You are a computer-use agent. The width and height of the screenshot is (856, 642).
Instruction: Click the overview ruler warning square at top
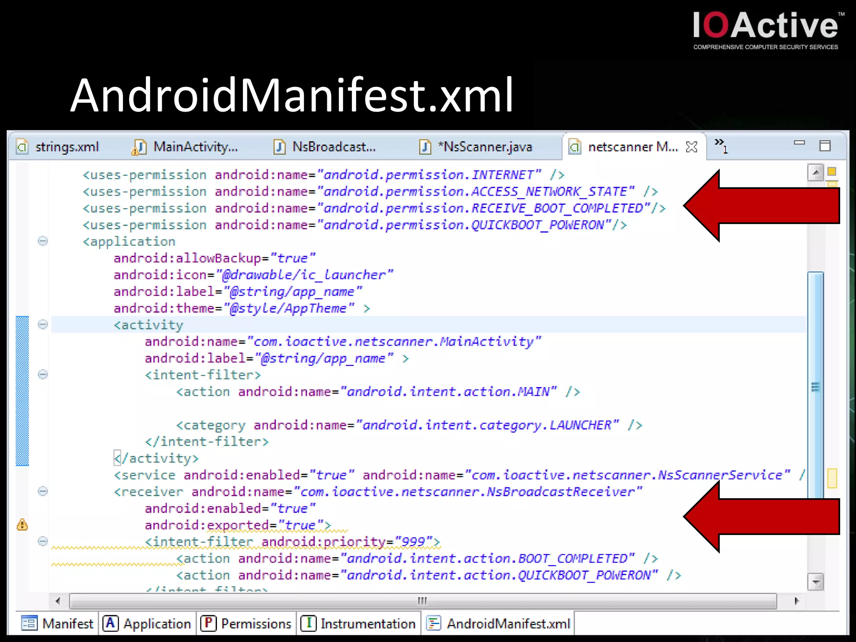[832, 171]
